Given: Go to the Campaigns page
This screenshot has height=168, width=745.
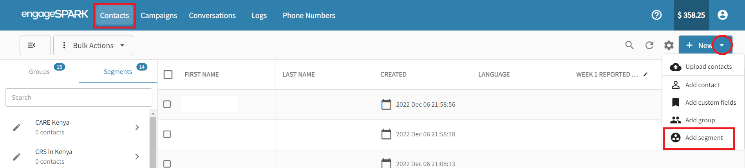Looking at the screenshot, I should [x=159, y=16].
